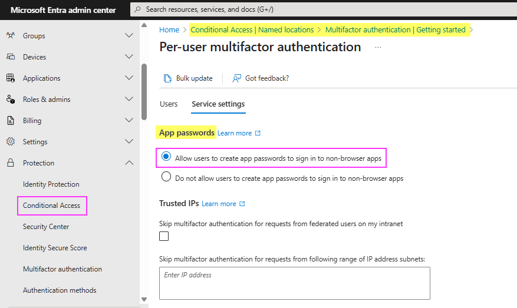The height and width of the screenshot is (308, 517).
Task: Switch to the Users tab
Action: point(169,104)
